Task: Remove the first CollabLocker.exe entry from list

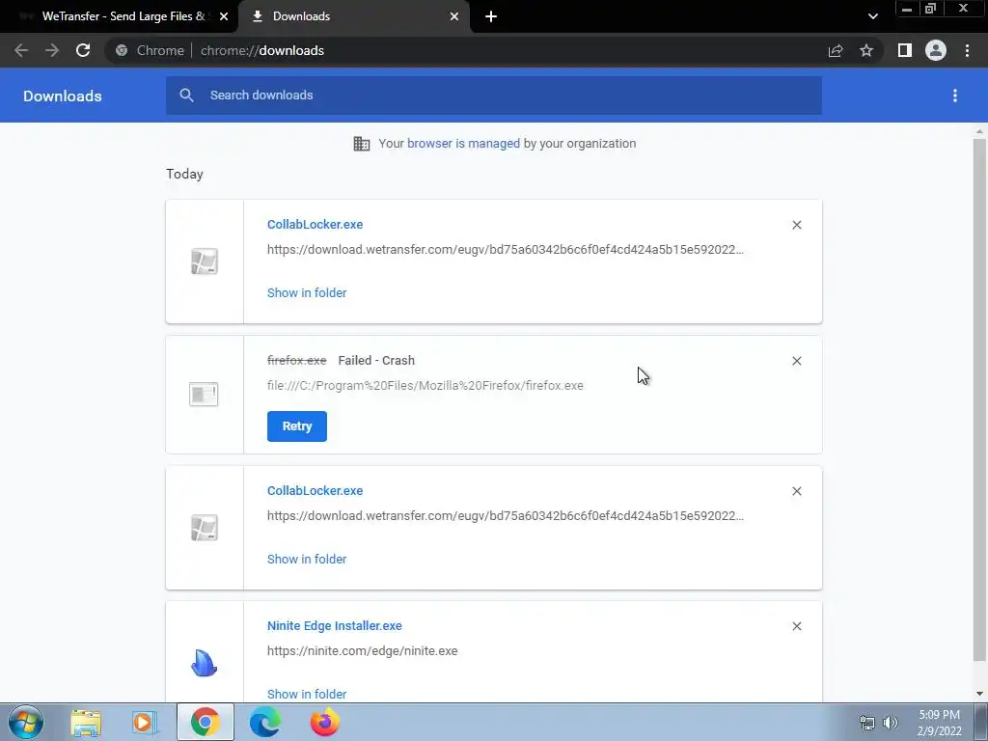Action: (x=796, y=225)
